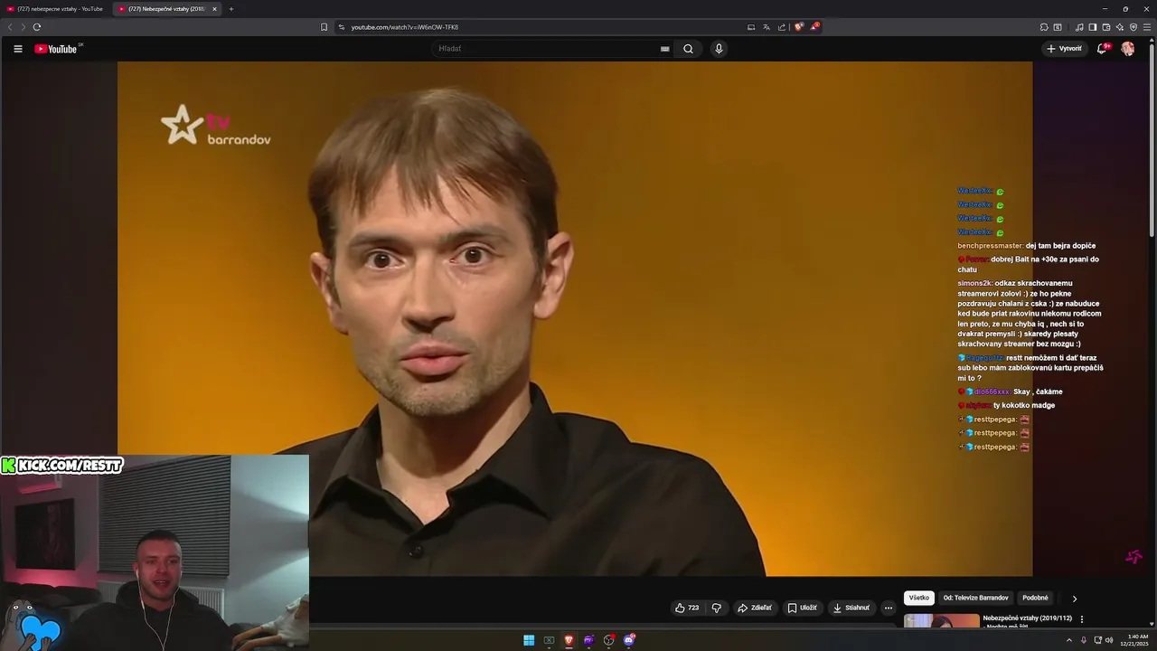This screenshot has width=1157, height=651.
Task: Select the Všetko filter chip
Action: click(919, 598)
